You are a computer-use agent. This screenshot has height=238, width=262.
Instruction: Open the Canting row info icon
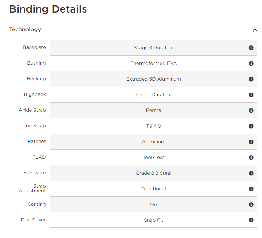pos(251,204)
